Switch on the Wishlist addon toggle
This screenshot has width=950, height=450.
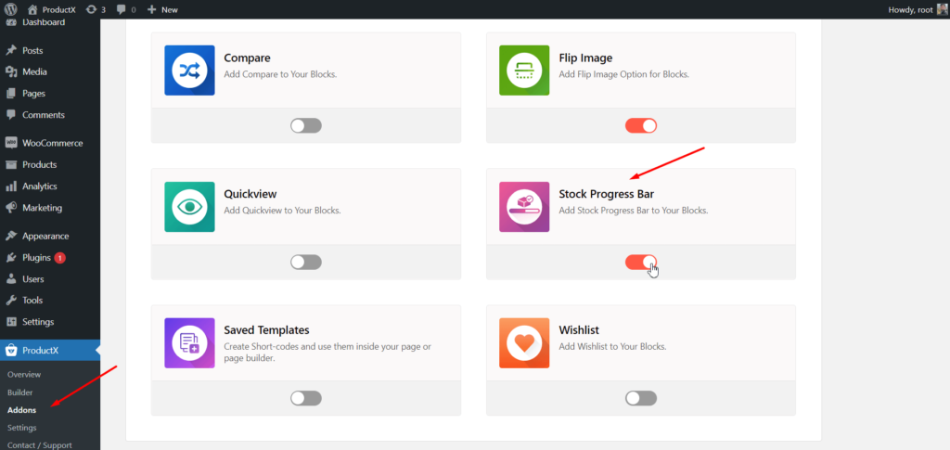(641, 399)
